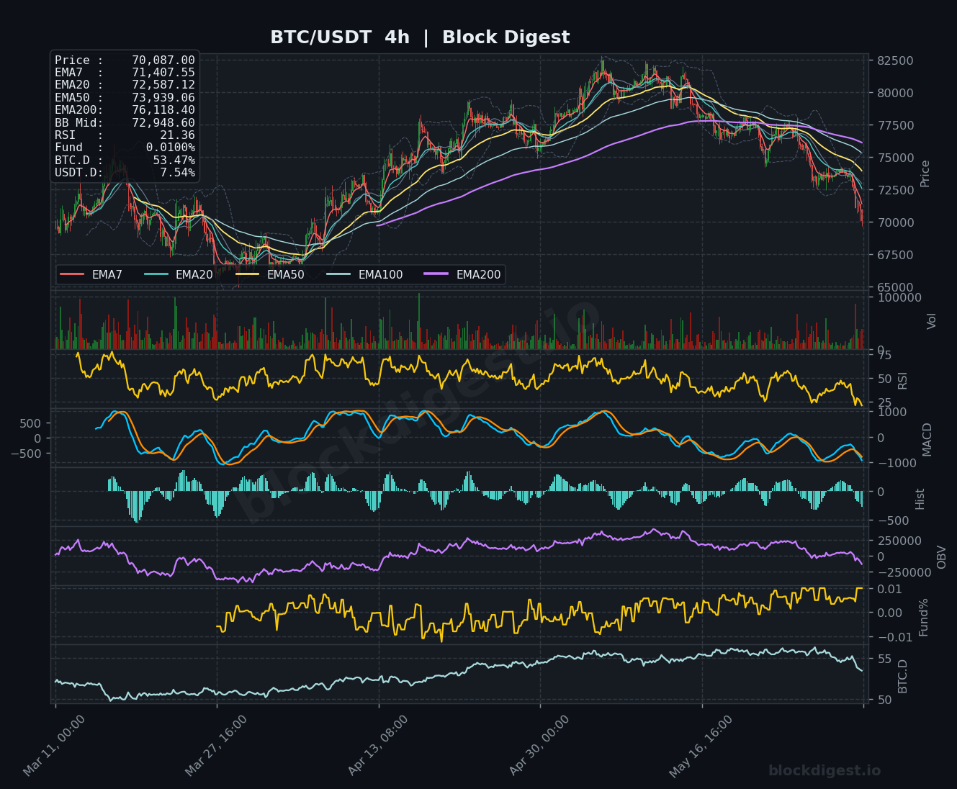Image resolution: width=957 pixels, height=789 pixels.
Task: Click the 80000 price axis tick
Action: [895, 93]
